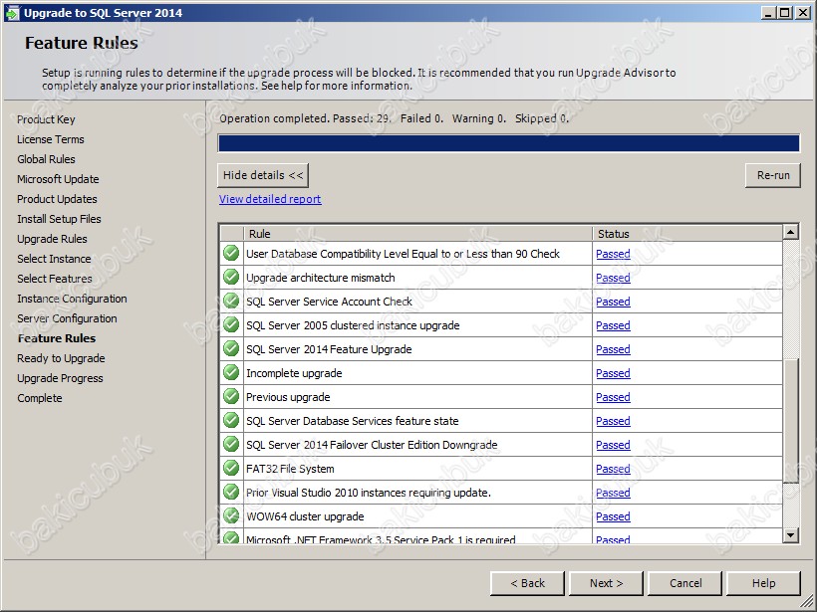Select the Upgrade Rules step

click(52, 239)
